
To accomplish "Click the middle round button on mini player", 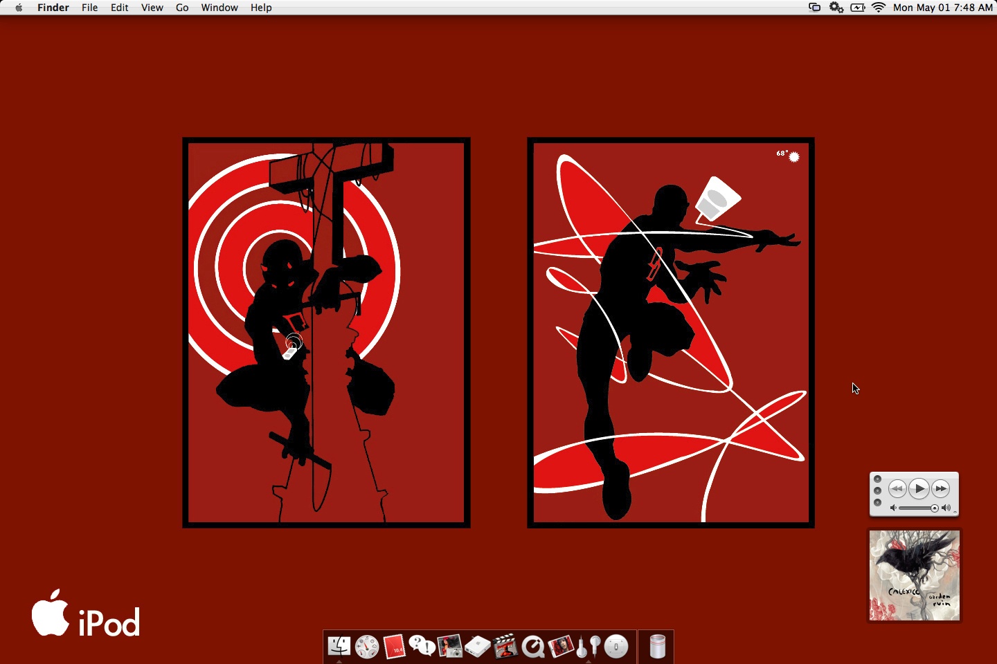I will point(877,490).
